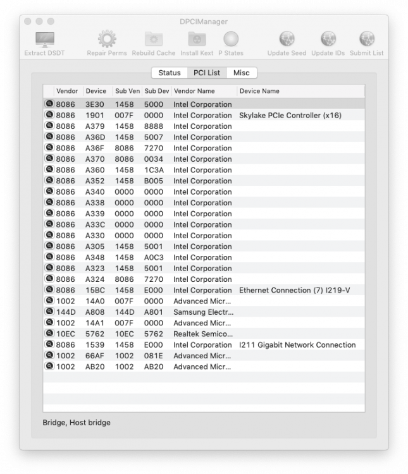Select 'Skylake PCIe Controller (x16)' device name

point(290,116)
